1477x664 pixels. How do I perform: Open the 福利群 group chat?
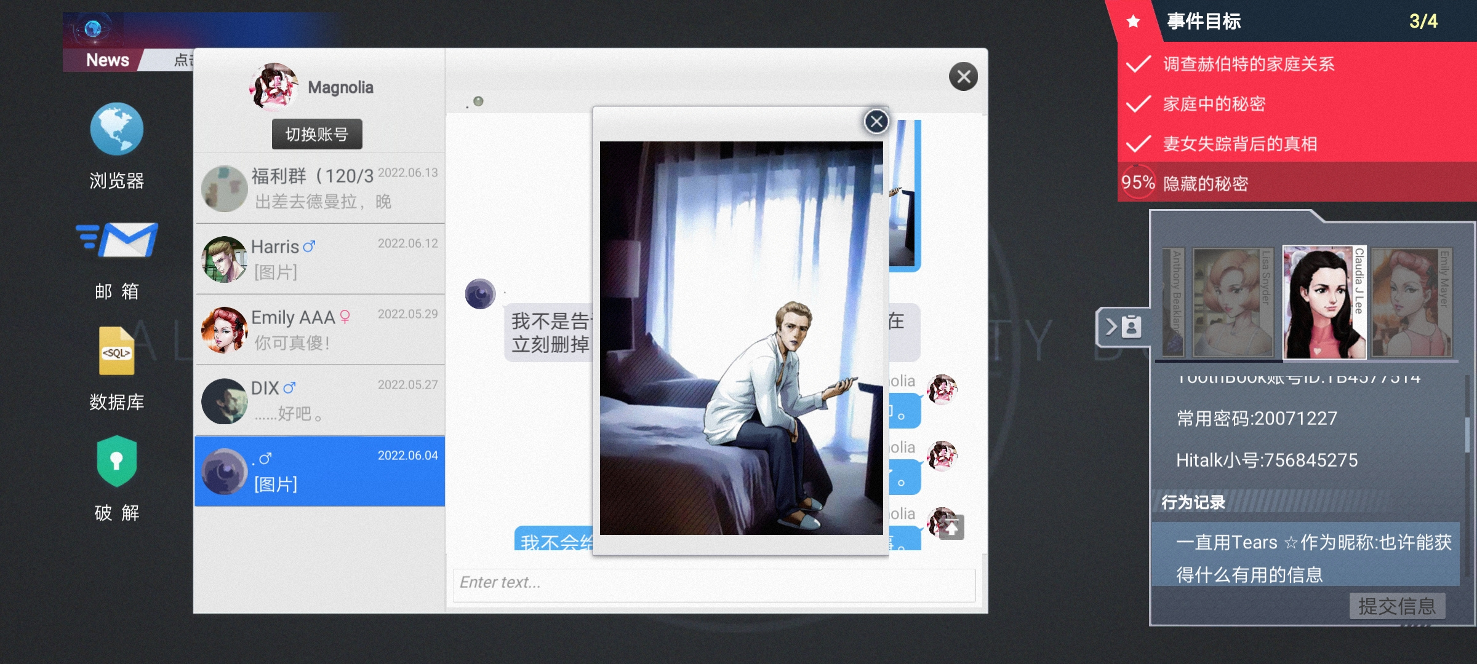(x=319, y=188)
